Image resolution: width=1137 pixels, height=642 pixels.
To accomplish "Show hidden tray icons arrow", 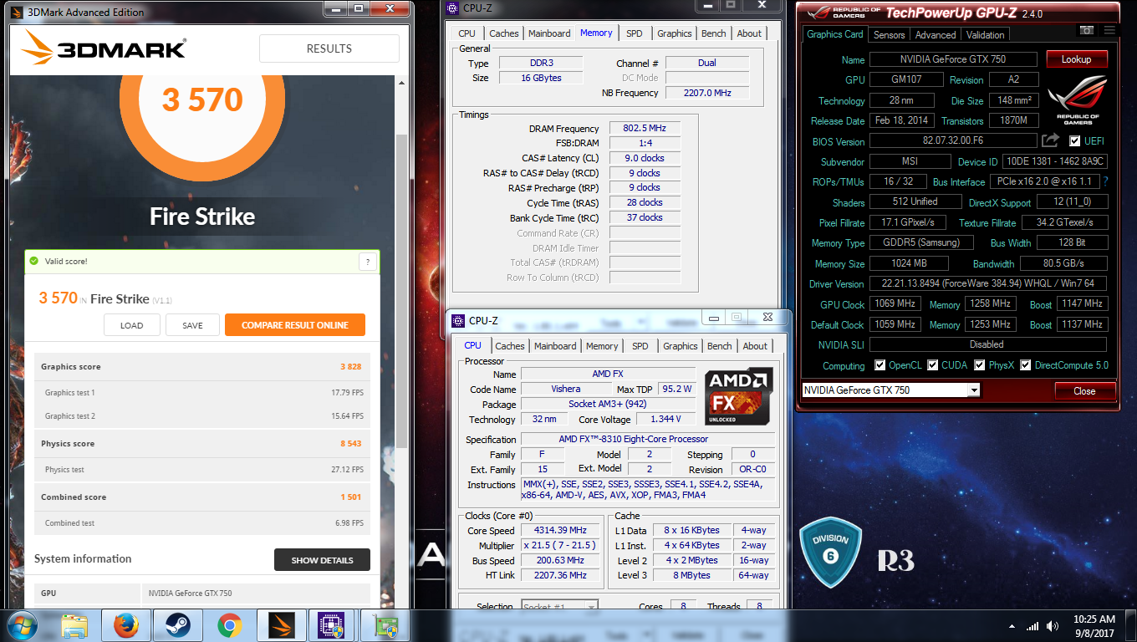I will coord(1011,626).
